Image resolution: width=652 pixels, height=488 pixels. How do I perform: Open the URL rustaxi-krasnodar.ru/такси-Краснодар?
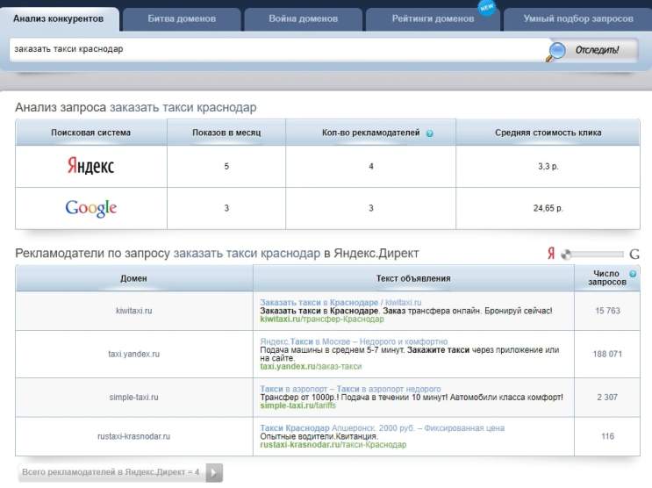tap(333, 445)
